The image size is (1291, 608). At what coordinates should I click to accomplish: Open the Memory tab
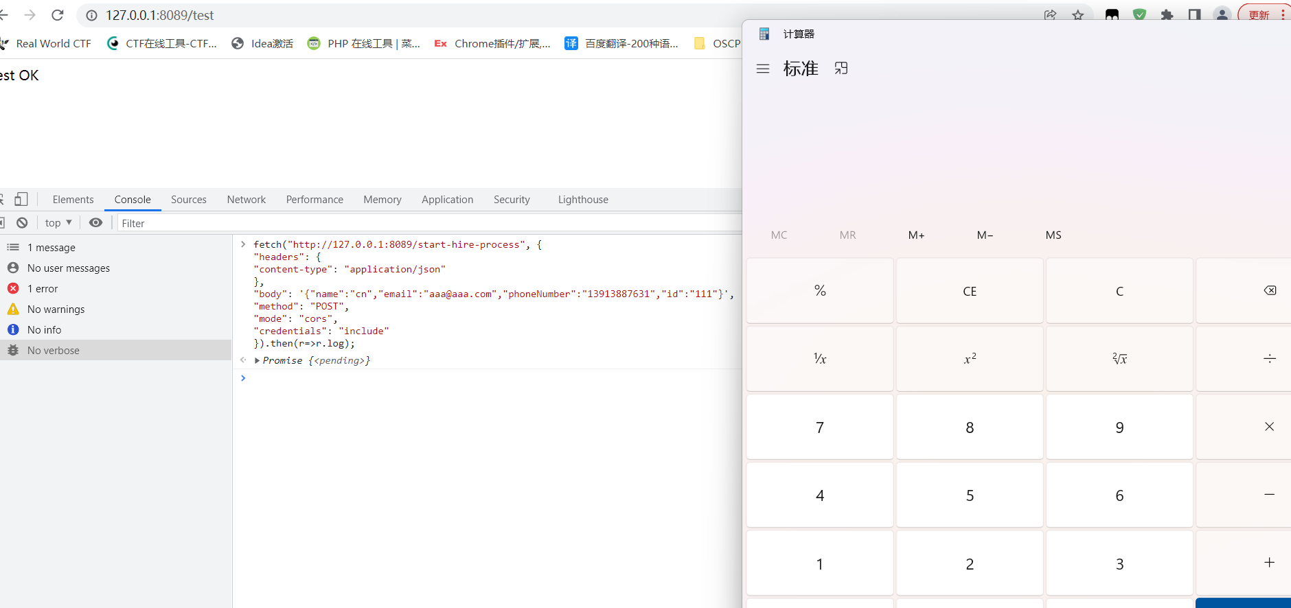point(382,199)
